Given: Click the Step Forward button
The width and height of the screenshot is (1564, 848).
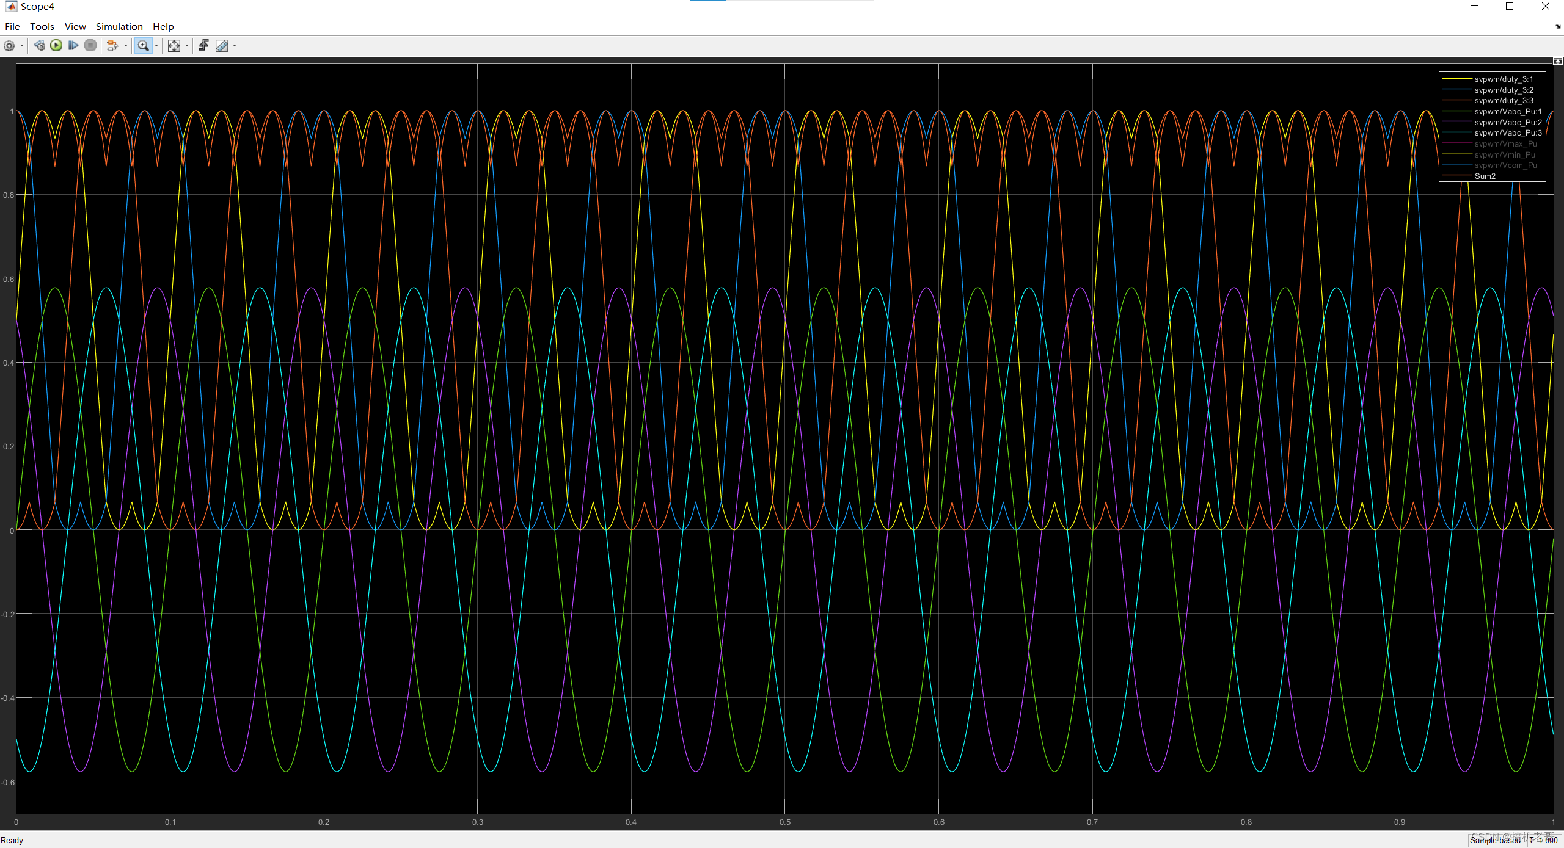Looking at the screenshot, I should pos(73,46).
